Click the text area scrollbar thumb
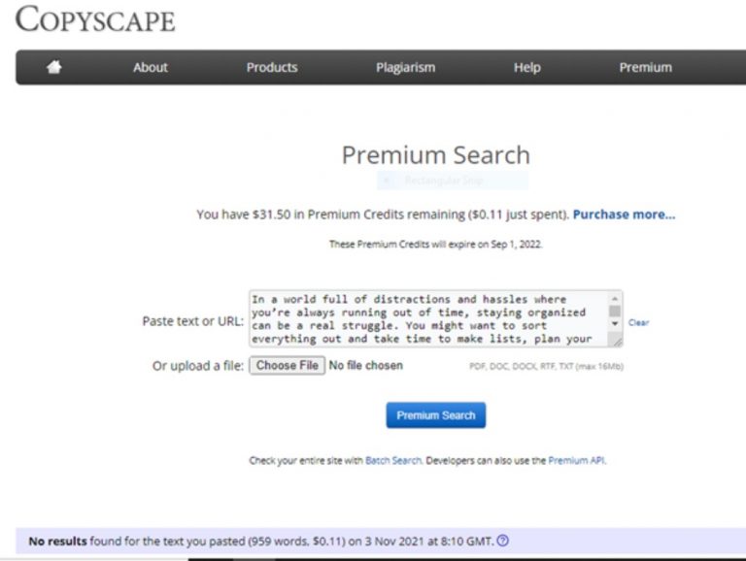Viewport: 746px width, 561px height. tap(615, 311)
